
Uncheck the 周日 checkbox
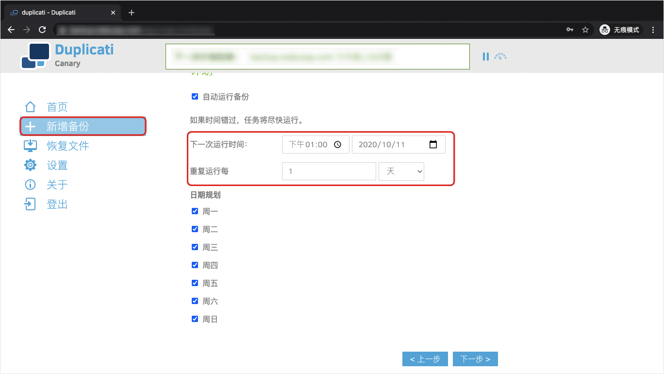195,319
